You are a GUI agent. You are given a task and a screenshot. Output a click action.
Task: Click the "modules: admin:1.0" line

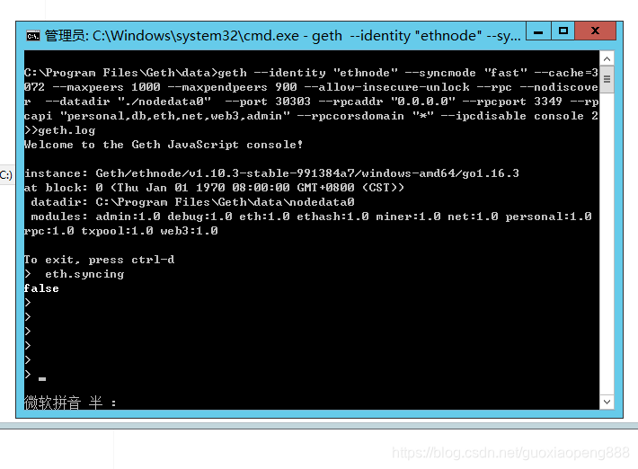311,217
